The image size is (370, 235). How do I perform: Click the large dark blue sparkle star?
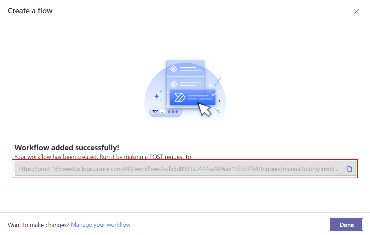tap(157, 96)
